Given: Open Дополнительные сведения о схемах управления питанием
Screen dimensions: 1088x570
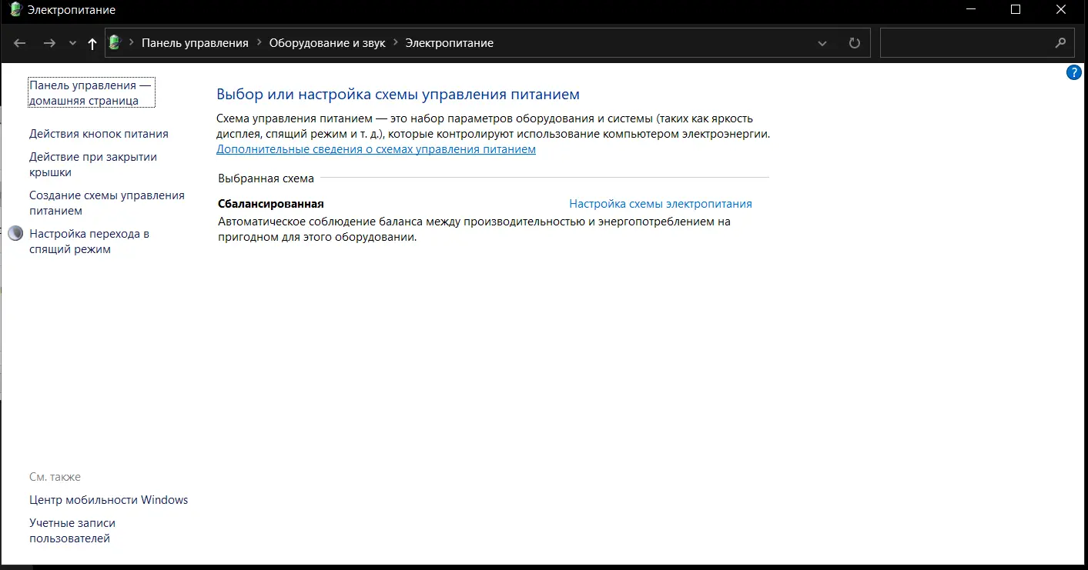Looking at the screenshot, I should [376, 149].
